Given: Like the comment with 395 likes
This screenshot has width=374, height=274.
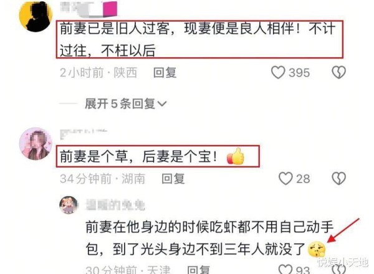Looking at the screenshot, I should pyautogui.click(x=278, y=72).
